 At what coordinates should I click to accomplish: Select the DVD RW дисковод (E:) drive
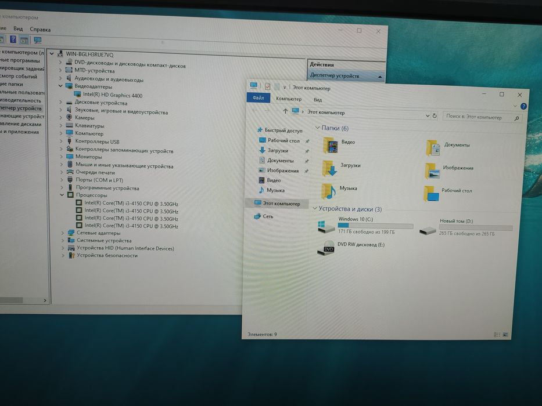pyautogui.click(x=351, y=248)
